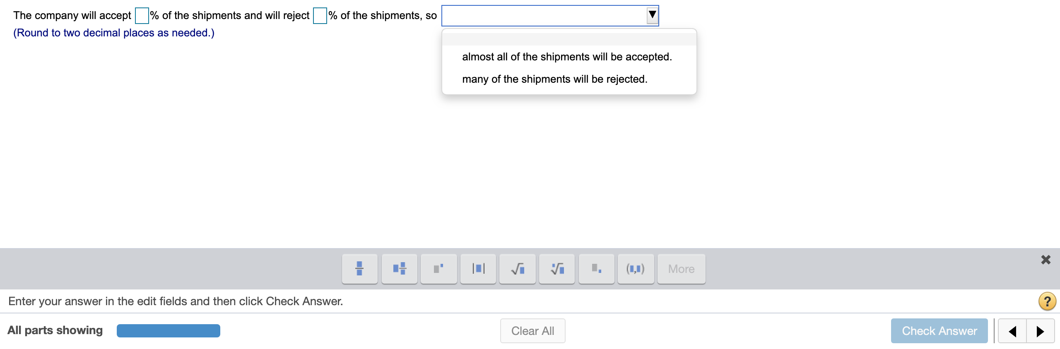Close the math palette toolbar

pos(1046,260)
